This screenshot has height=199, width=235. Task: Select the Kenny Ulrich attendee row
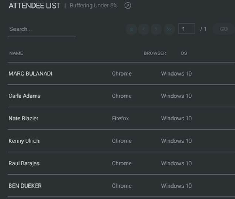121,141
